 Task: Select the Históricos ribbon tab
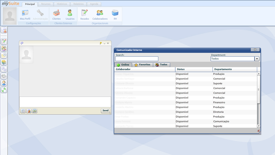click(62, 4)
